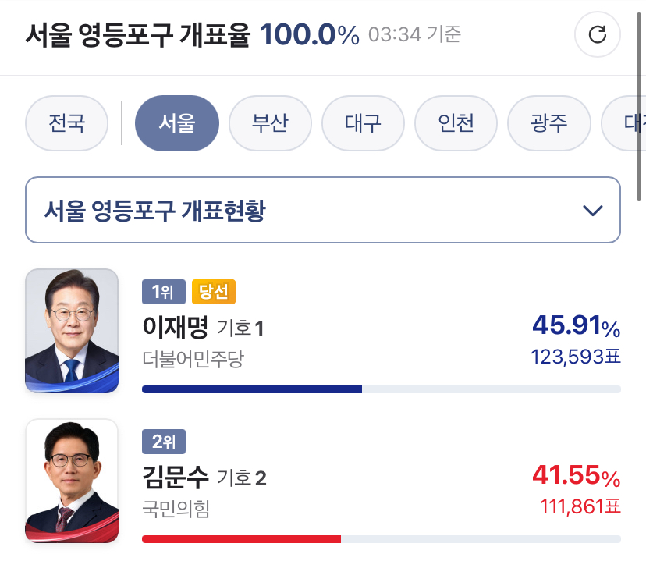Viewport: 646px width, 561px height.
Task: Open the 인천 region tab
Action: click(456, 123)
